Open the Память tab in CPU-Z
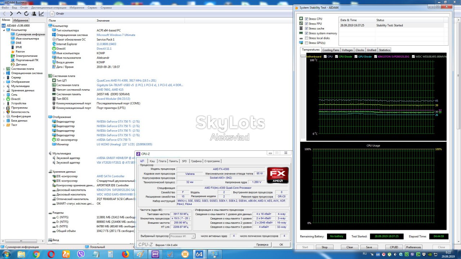This screenshot has height=259, width=461. pyautogui.click(x=173, y=161)
